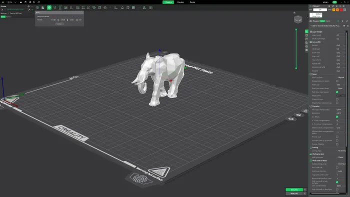Click the L-shaped measure tool icon

click(x=116, y=7)
